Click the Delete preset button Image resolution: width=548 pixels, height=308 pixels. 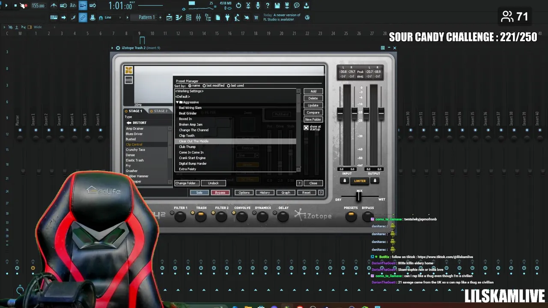[x=313, y=98]
